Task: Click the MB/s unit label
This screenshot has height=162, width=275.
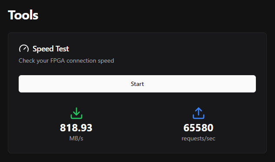Action: click(x=76, y=139)
